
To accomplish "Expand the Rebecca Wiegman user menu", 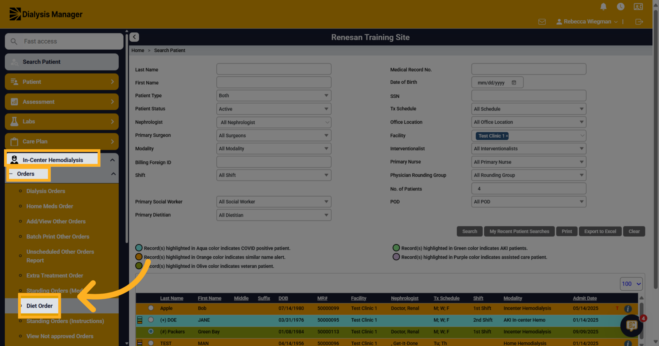I will [x=587, y=22].
